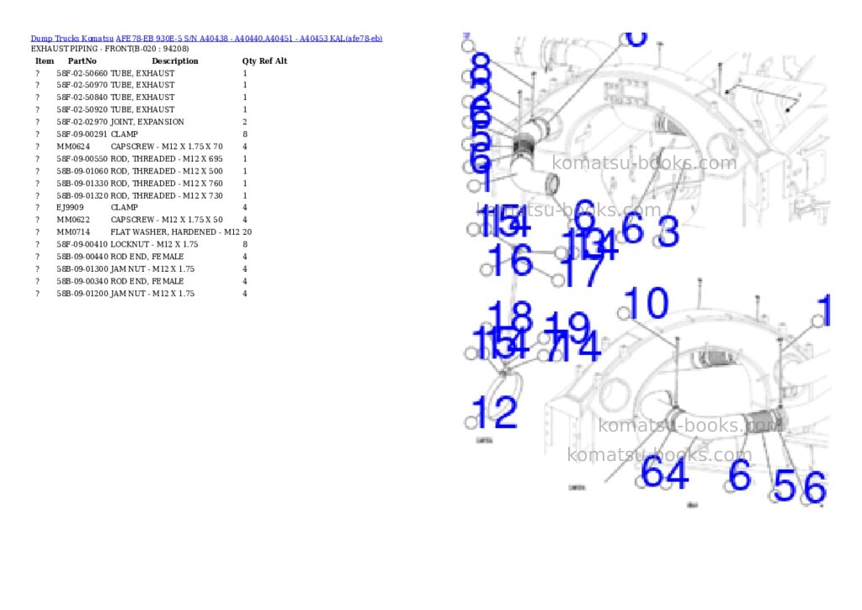This screenshot has width=862, height=610.
Task: Select part number EJ9909
Action: pyautogui.click(x=70, y=208)
